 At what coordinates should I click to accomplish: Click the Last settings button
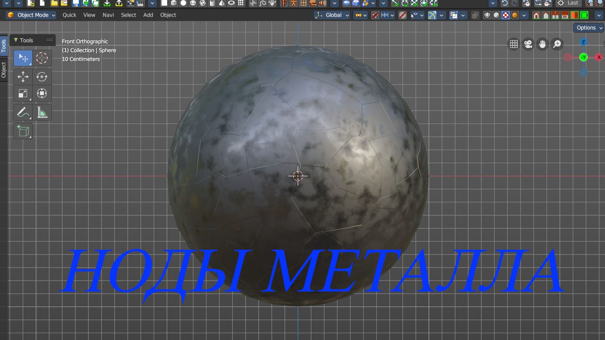click(x=568, y=3)
